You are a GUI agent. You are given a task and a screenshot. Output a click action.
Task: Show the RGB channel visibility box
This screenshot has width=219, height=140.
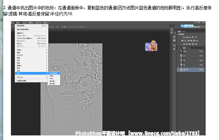(x=178, y=51)
